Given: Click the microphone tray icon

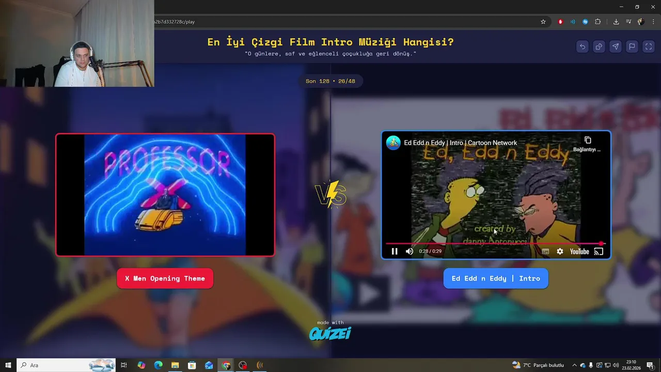Looking at the screenshot, I should (x=591, y=365).
